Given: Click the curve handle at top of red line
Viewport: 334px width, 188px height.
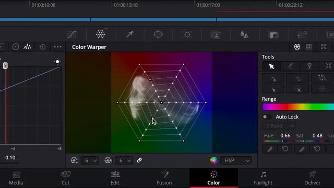Looking at the screenshot, I should tap(5, 65).
